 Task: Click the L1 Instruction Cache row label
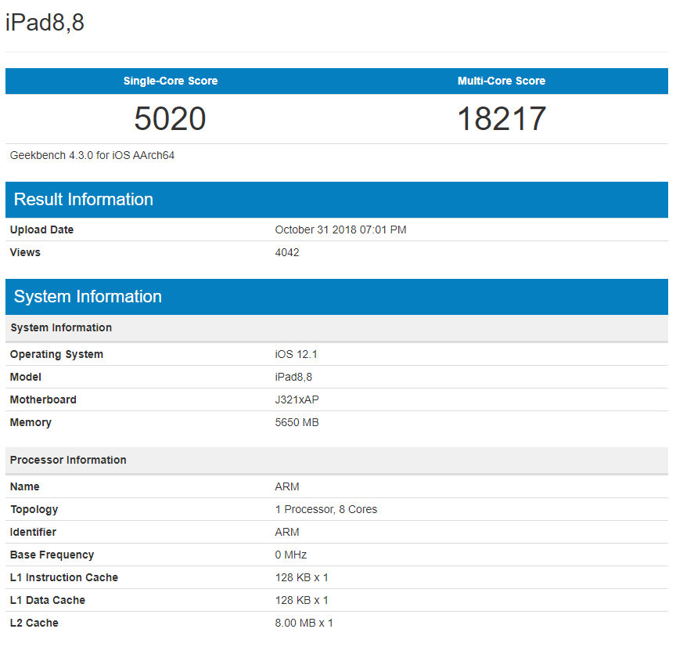click(64, 577)
